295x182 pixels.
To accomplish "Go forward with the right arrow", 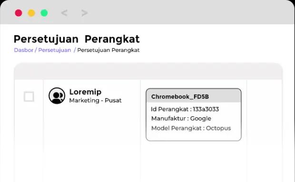I will coord(85,13).
